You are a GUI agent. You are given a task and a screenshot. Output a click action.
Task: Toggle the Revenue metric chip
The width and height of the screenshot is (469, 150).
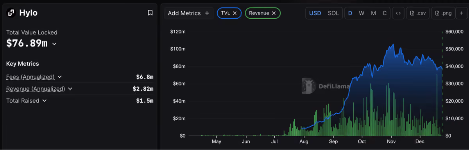(x=263, y=13)
